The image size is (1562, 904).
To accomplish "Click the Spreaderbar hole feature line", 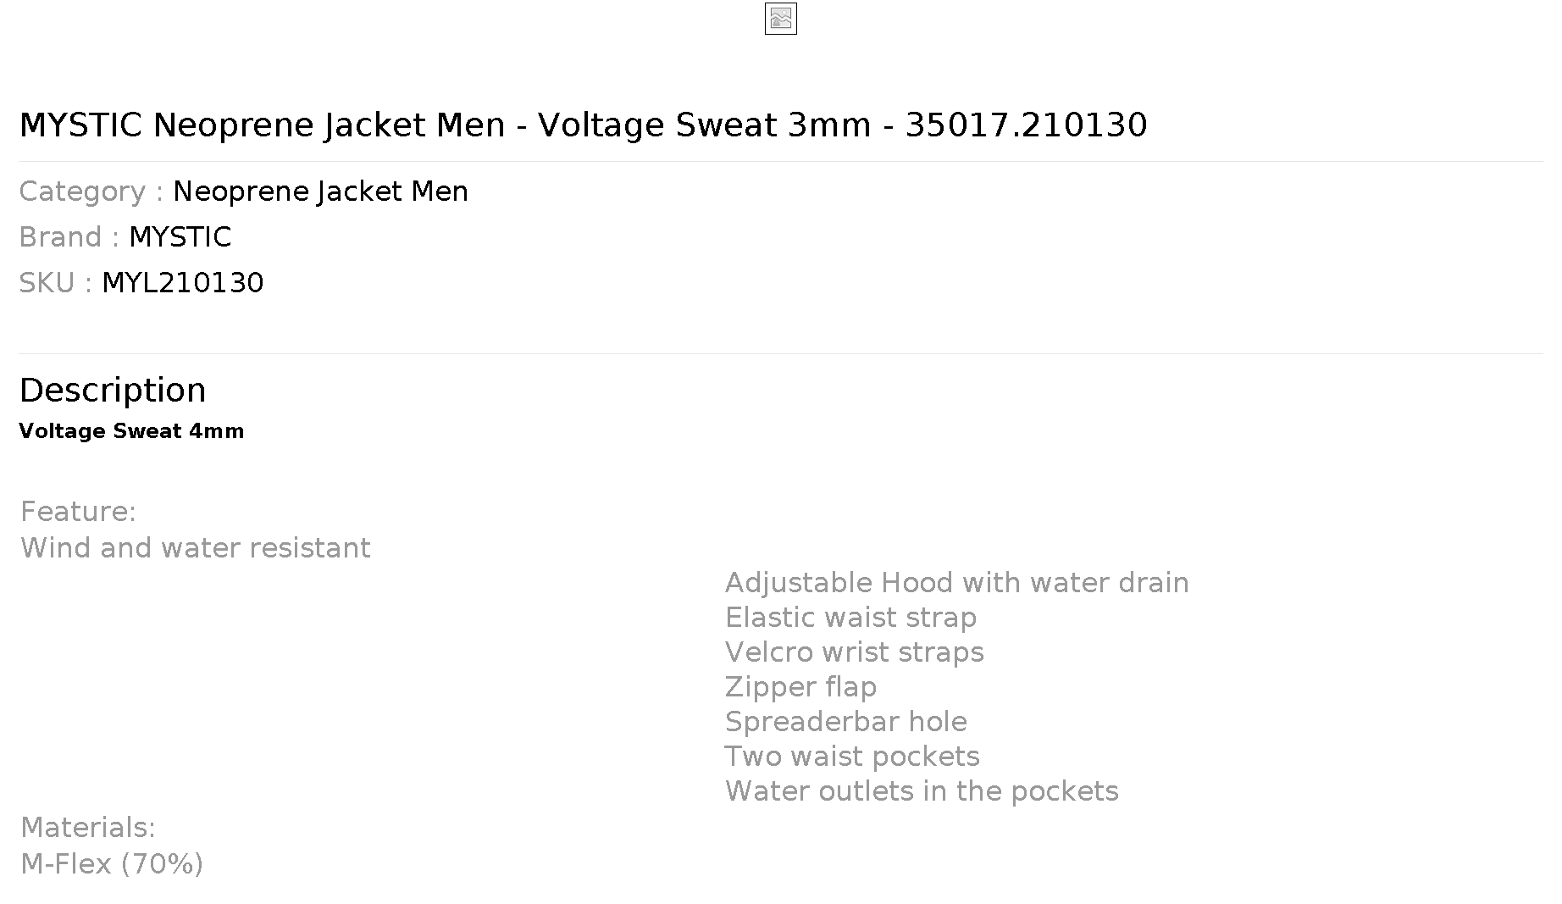I will tap(846, 722).
